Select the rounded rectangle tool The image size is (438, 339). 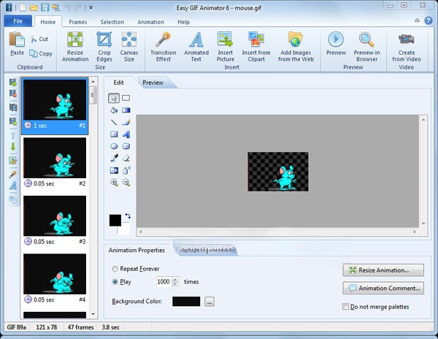(x=126, y=146)
